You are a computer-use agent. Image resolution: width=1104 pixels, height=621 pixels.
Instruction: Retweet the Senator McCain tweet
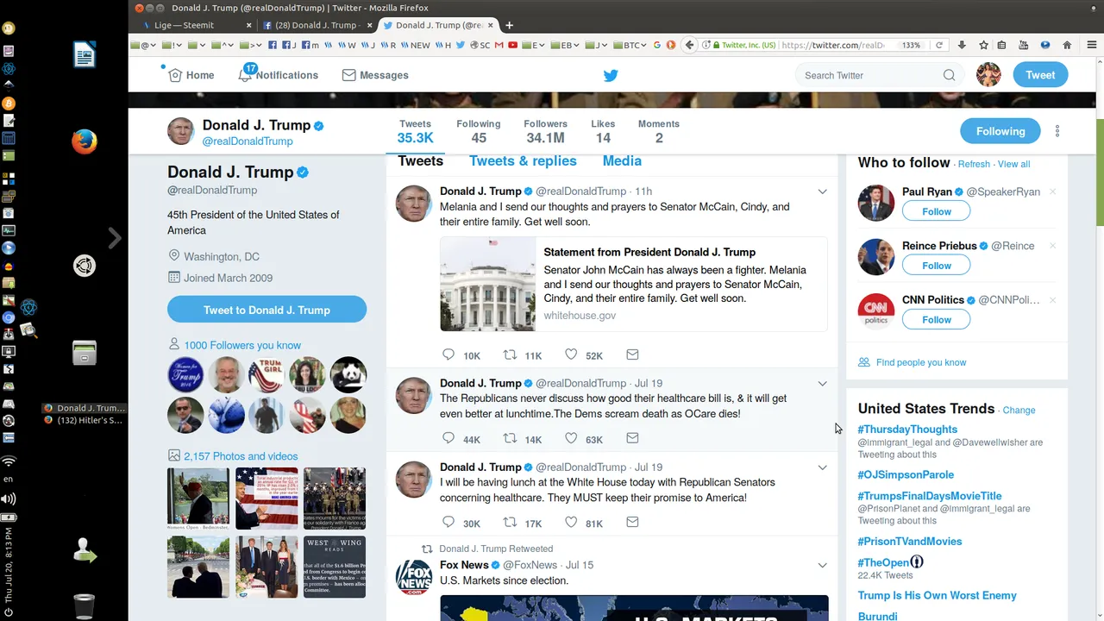click(x=510, y=354)
